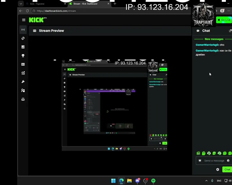Close the 'kick - Търсене' tab

coord(65,4)
